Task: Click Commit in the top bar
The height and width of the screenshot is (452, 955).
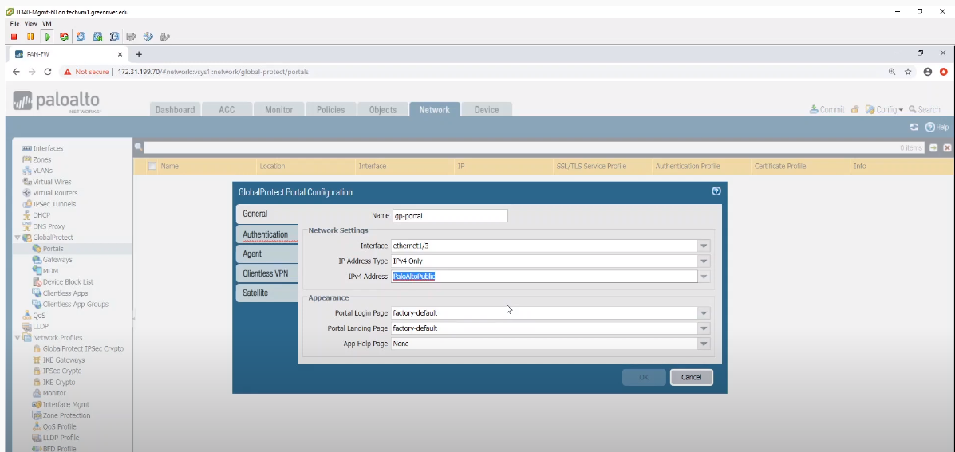Action: [x=827, y=109]
